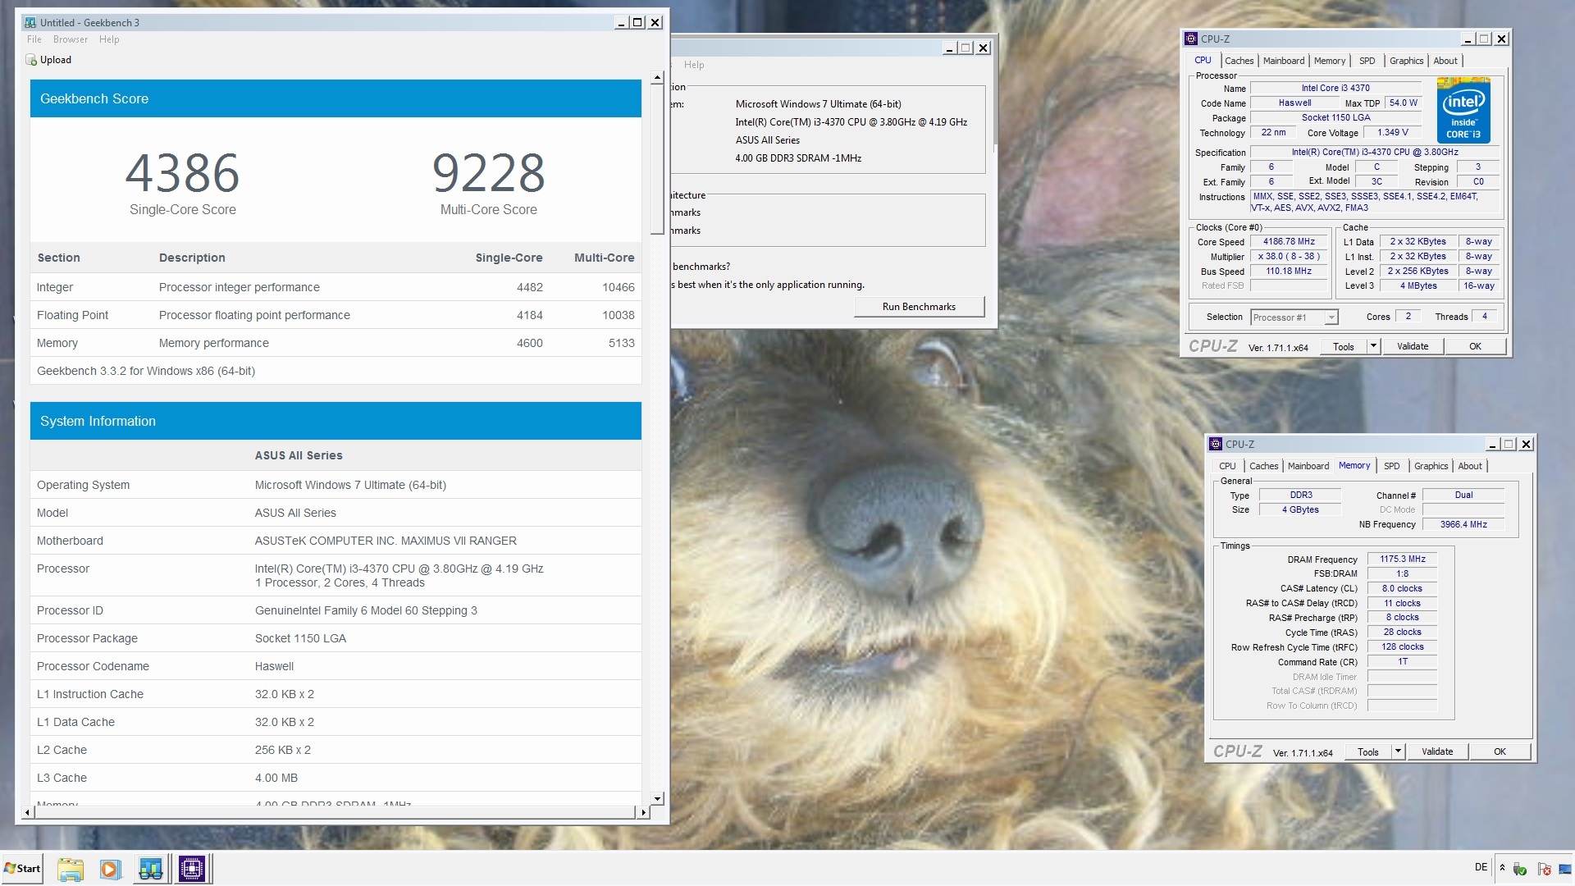
Task: Click Run Benchmarks button
Action: point(919,307)
